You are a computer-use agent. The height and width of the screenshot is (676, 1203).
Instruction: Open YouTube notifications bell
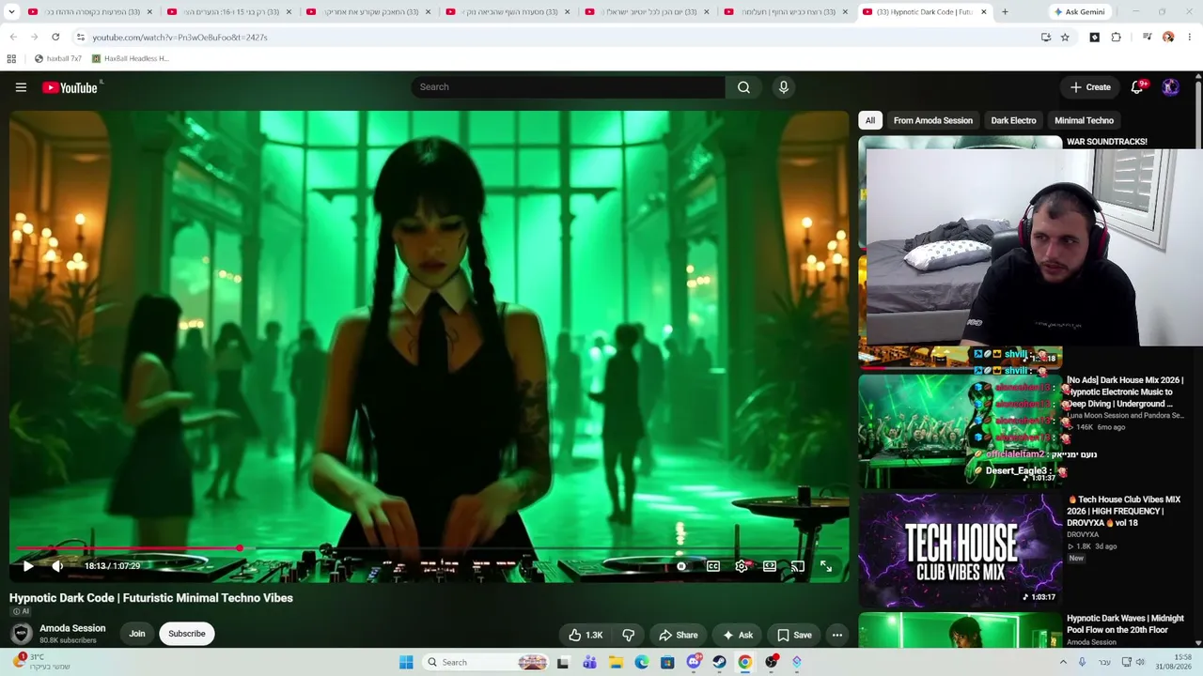click(x=1137, y=87)
